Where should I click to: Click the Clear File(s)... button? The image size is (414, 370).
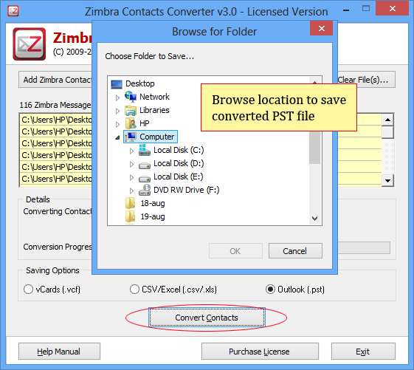pos(366,80)
